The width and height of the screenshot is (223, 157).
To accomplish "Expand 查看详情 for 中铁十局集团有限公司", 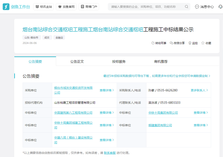I will point(201,113).
